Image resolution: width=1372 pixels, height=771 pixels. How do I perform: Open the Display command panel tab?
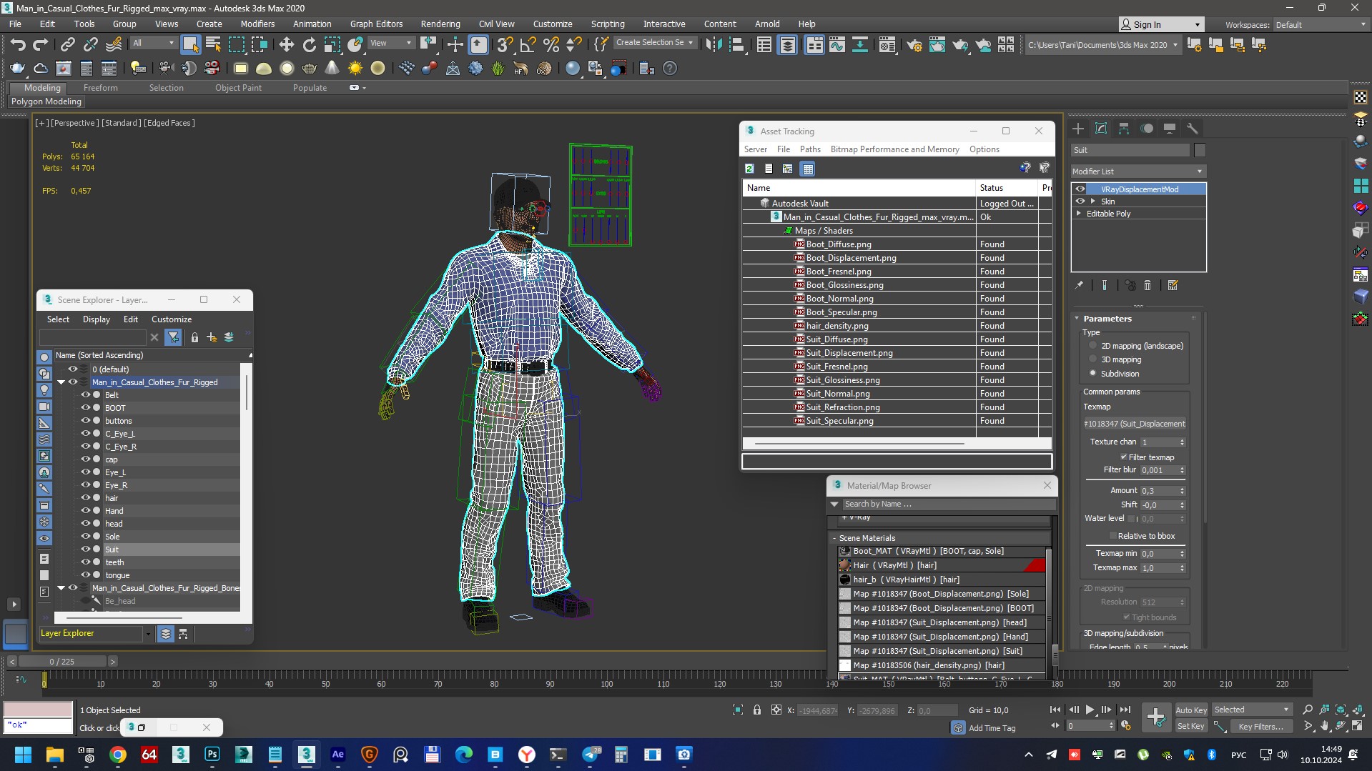click(1170, 129)
